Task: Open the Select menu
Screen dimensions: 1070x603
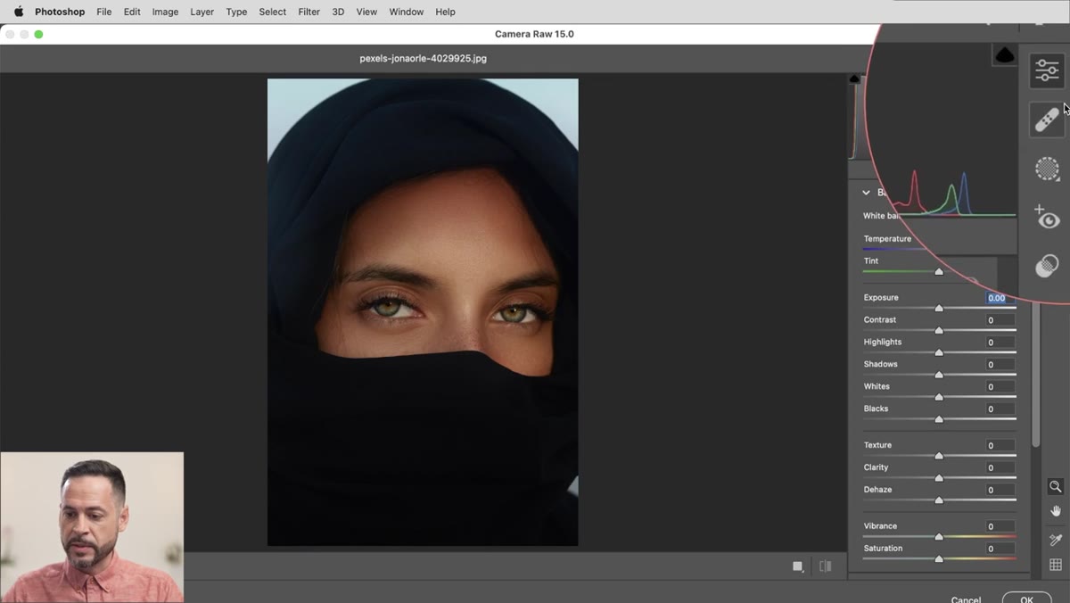Action: [x=273, y=12]
